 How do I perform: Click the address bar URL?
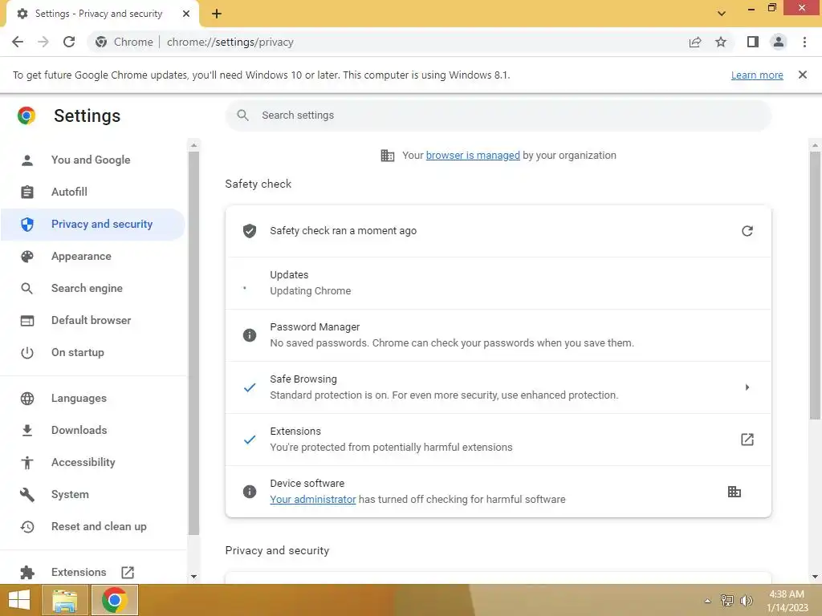(230, 42)
